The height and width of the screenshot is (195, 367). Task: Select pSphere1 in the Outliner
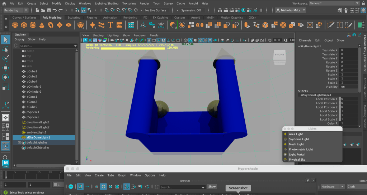(33, 112)
